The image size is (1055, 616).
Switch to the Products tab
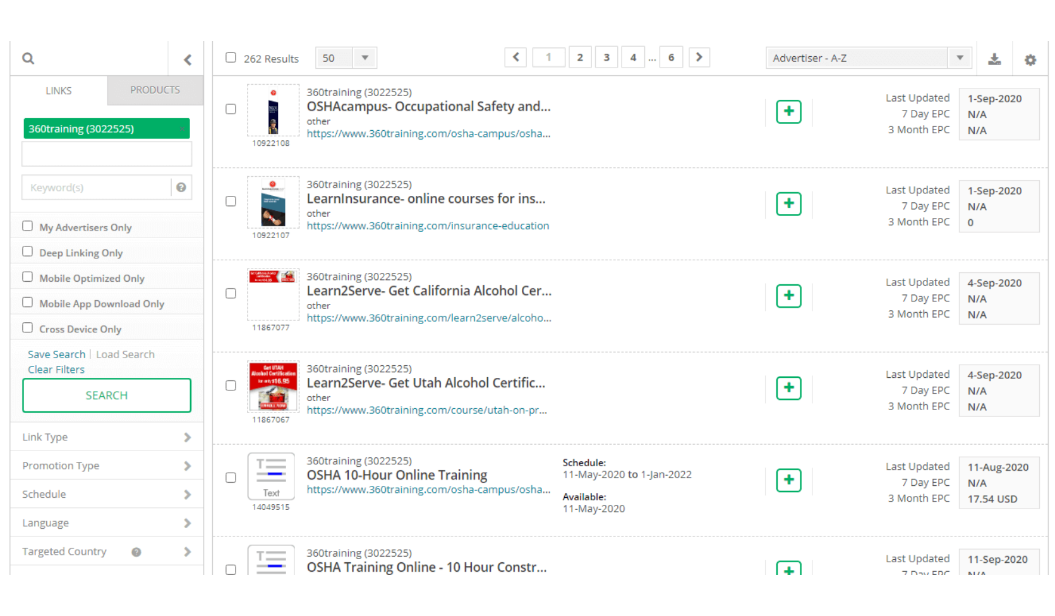click(155, 90)
